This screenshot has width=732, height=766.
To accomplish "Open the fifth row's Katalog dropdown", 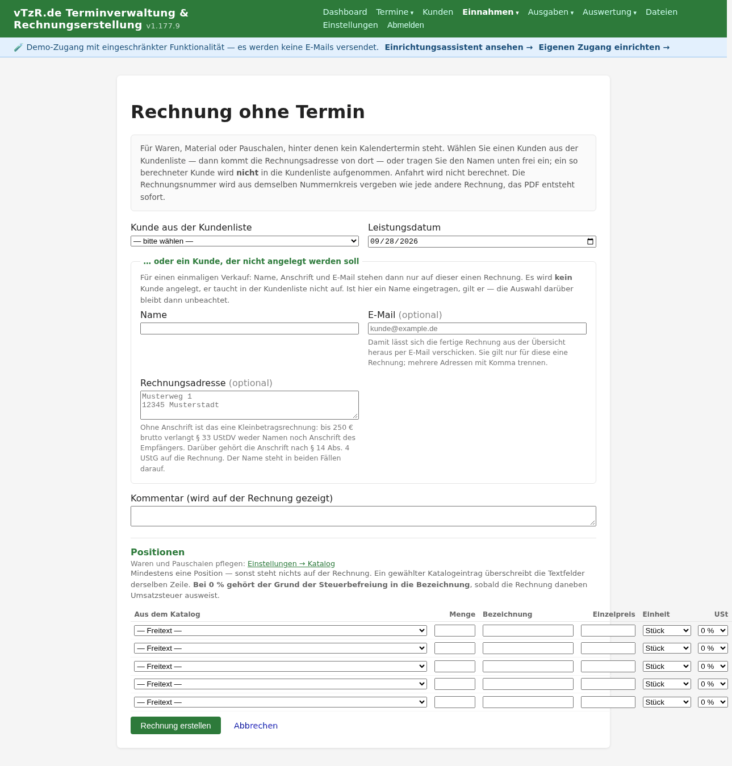I will tap(281, 702).
